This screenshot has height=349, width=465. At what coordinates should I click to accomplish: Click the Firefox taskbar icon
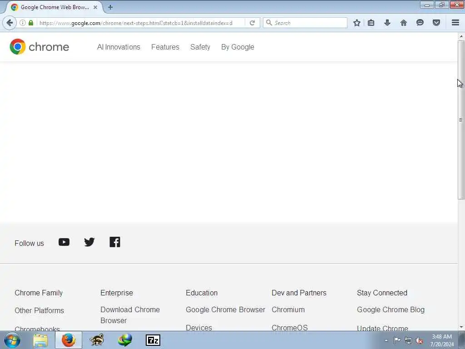(x=69, y=340)
